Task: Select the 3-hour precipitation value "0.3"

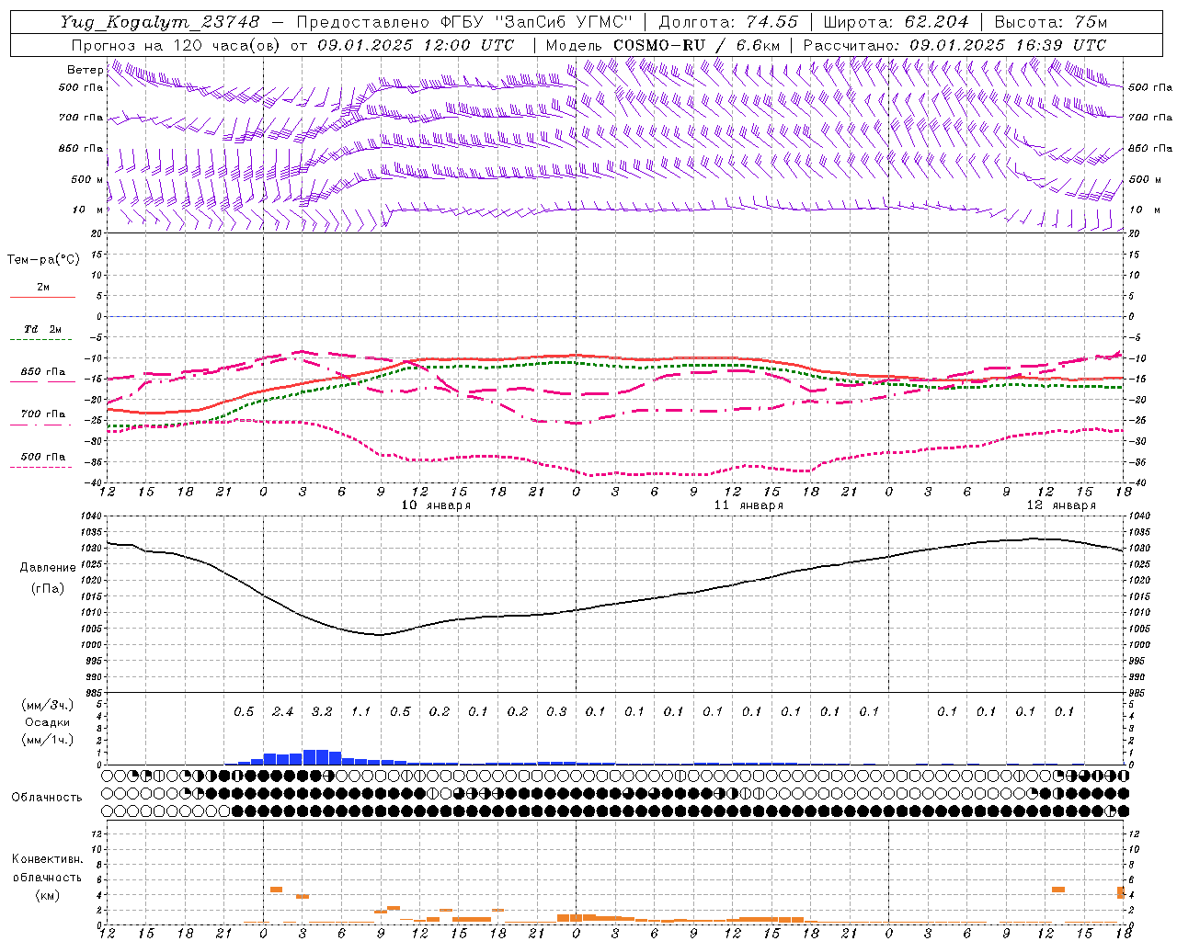Action: coord(556,712)
